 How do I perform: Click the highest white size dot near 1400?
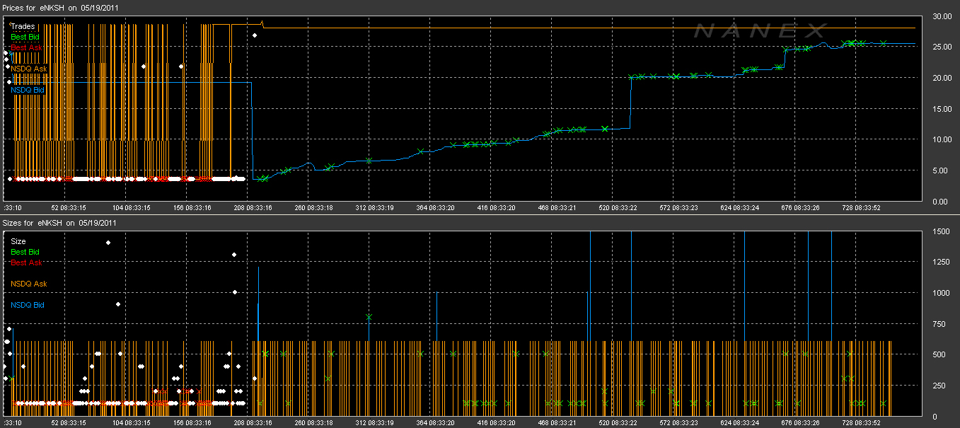(108, 243)
